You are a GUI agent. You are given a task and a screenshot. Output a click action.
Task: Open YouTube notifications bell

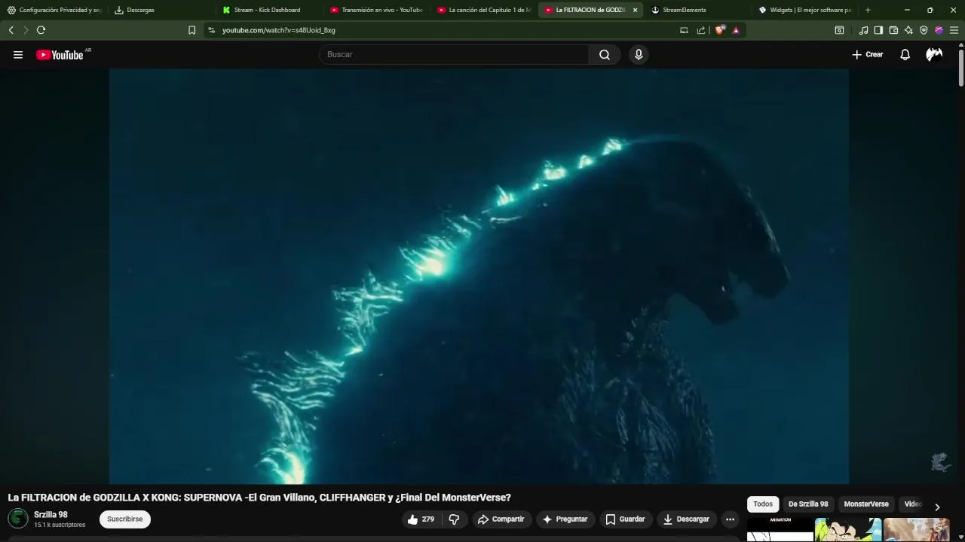pyautogui.click(x=905, y=54)
